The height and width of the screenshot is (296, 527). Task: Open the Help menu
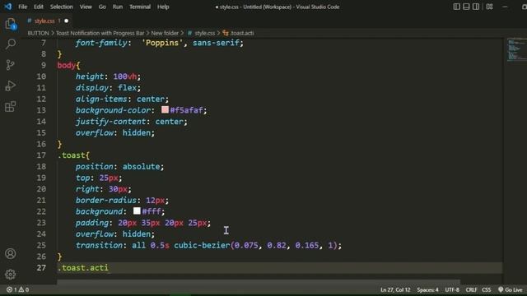click(x=163, y=7)
